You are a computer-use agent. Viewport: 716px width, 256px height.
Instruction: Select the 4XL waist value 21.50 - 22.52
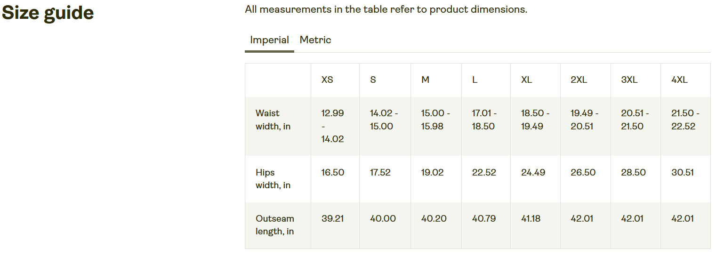[685, 120]
